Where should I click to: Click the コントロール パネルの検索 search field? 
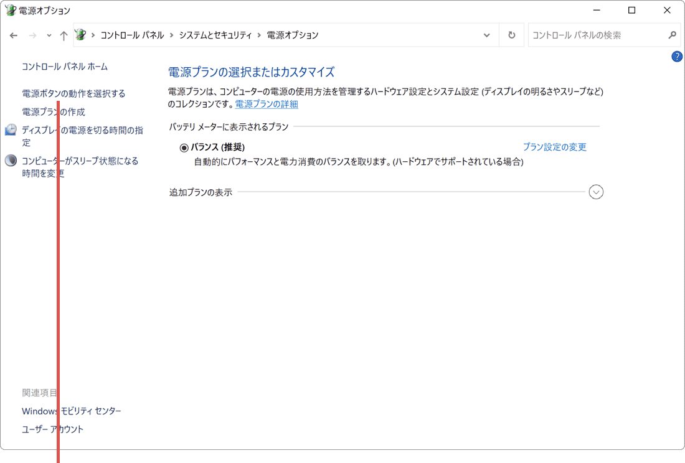click(592, 35)
